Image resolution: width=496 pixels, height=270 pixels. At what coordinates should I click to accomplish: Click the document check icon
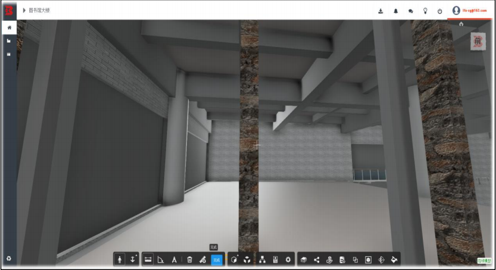pos(342,259)
